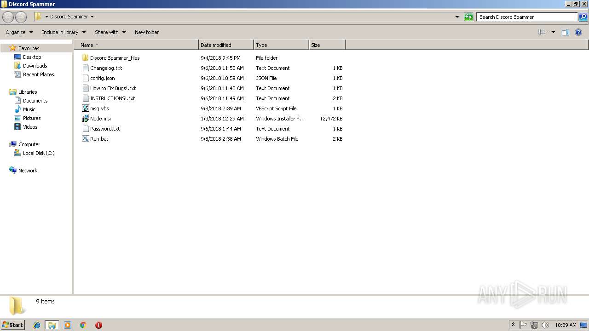Click the network tray icon

point(534,325)
